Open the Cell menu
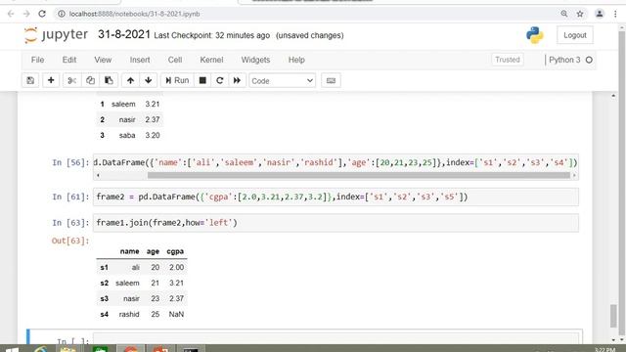Image resolution: width=626 pixels, height=352 pixels. [175, 60]
